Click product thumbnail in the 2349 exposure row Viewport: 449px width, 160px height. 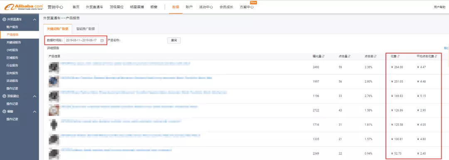click(54, 153)
